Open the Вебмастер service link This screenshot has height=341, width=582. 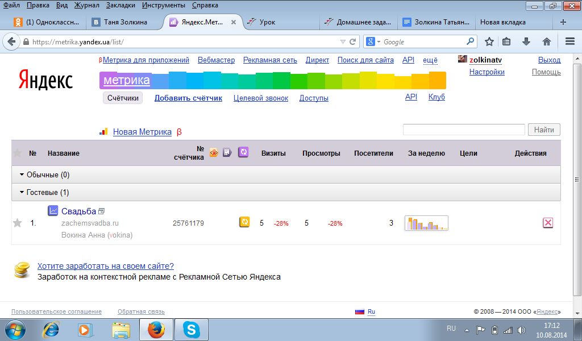point(216,60)
